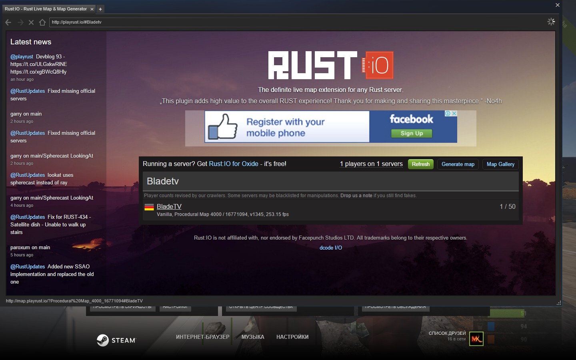Open ИНТЕРНЕТ-БРАУЗЕР in Steam overlay
This screenshot has height=360, width=576.
203,337
